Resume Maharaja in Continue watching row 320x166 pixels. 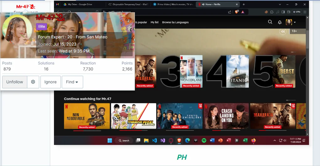click(273, 116)
